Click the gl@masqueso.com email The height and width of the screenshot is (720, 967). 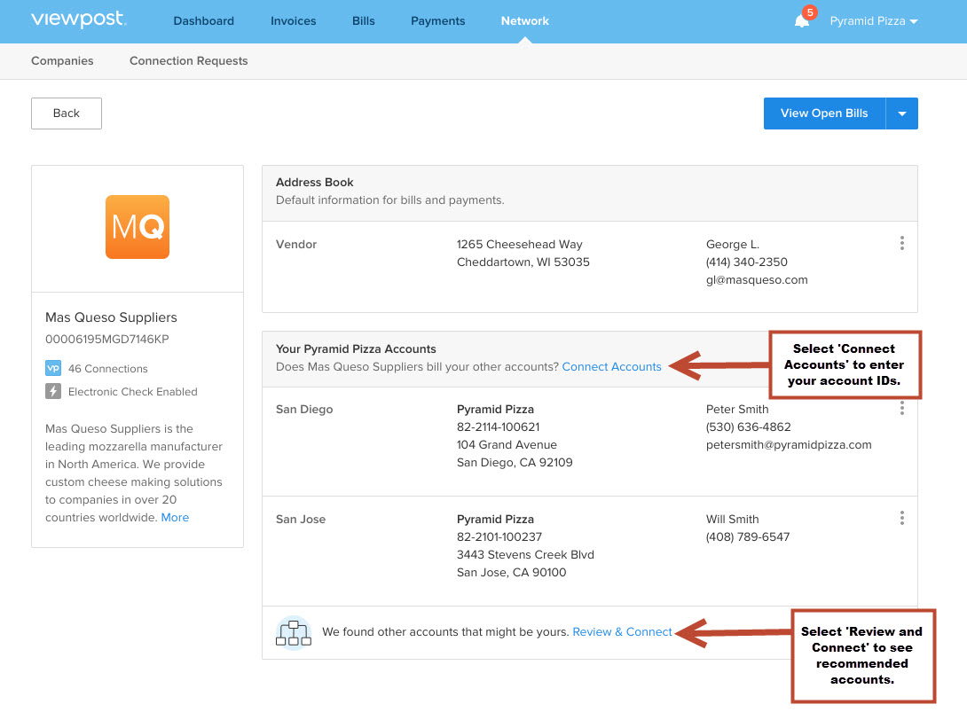pyautogui.click(x=757, y=280)
